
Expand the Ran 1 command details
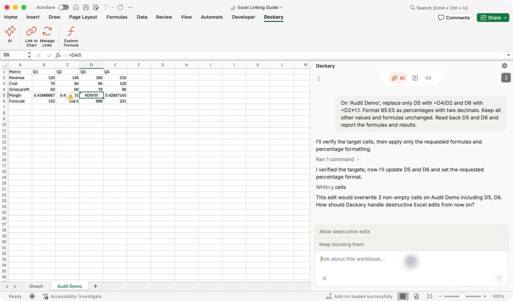(x=337, y=159)
